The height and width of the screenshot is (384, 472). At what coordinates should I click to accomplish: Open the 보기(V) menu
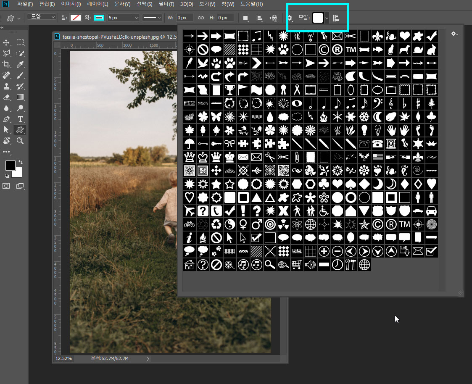click(x=207, y=4)
